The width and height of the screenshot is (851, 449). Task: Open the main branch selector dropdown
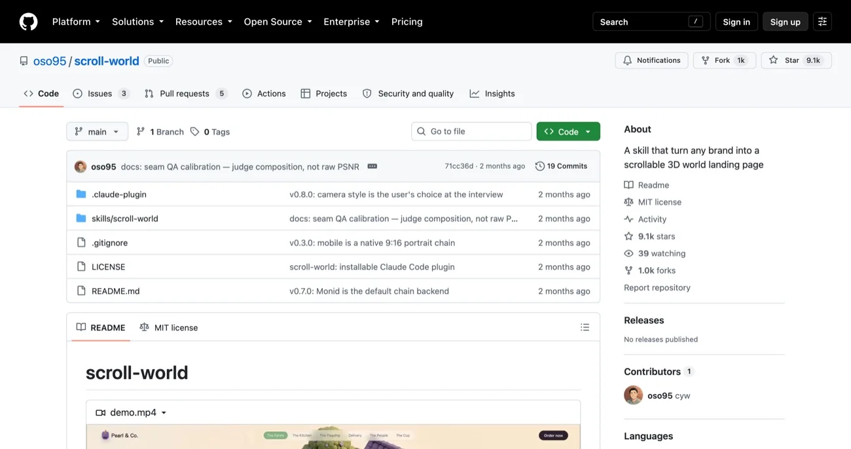[x=97, y=132]
